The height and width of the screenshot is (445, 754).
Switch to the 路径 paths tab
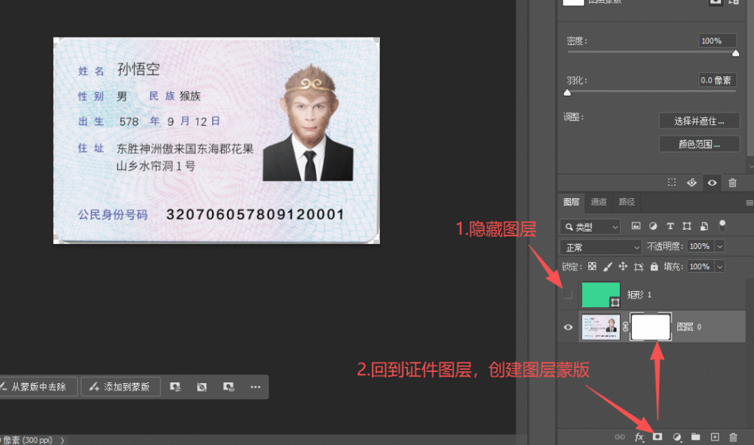pos(627,202)
